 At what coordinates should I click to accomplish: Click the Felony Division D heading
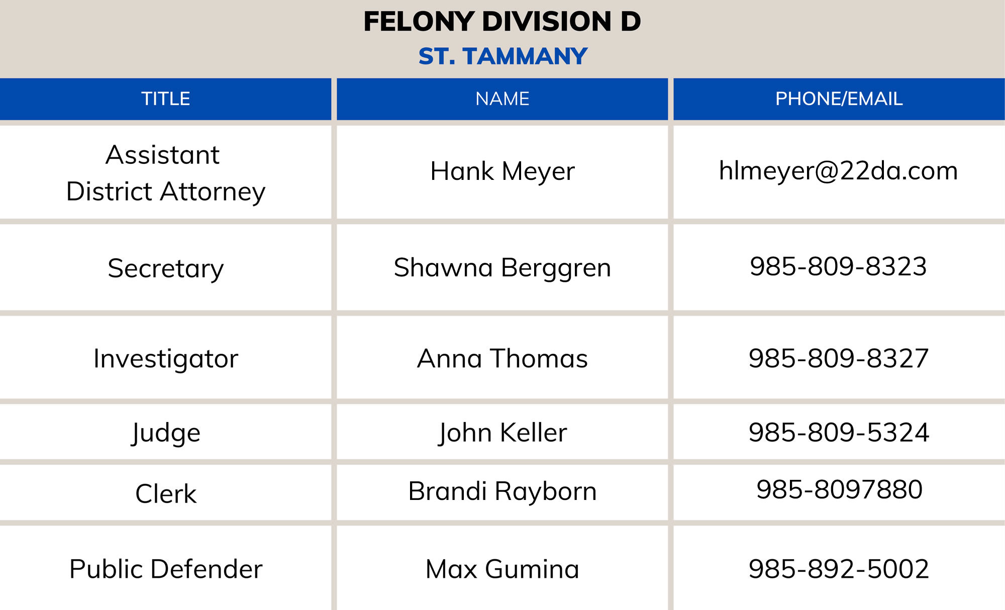[502, 22]
